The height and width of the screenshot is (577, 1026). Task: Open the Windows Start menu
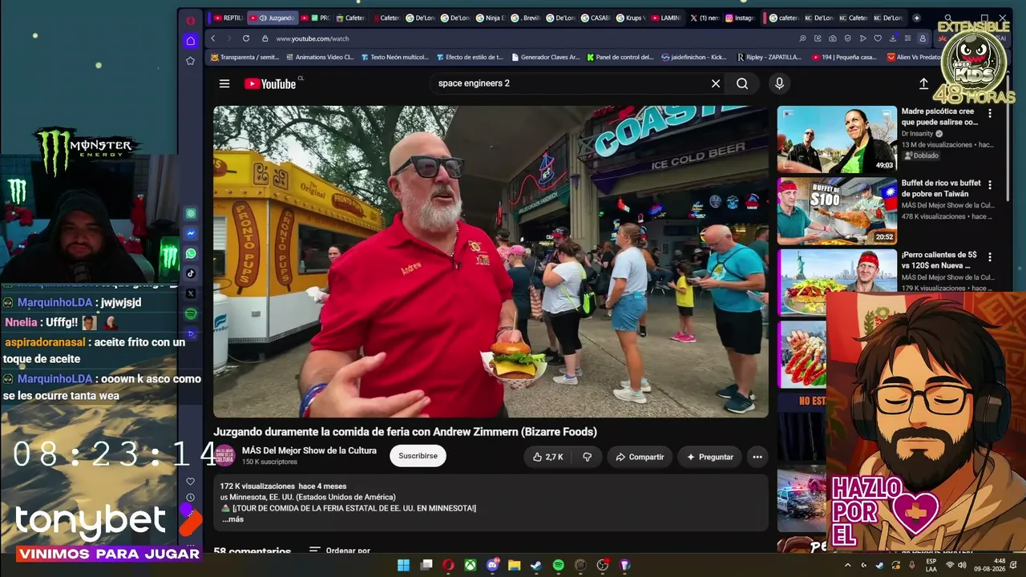coord(403,565)
